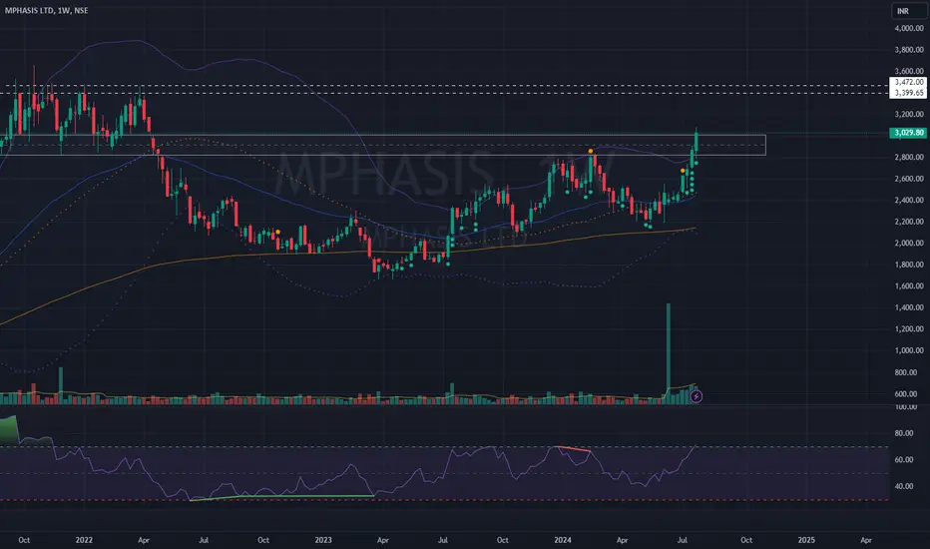
Task: Click the 600.00 price axis label
Action: click(x=906, y=394)
